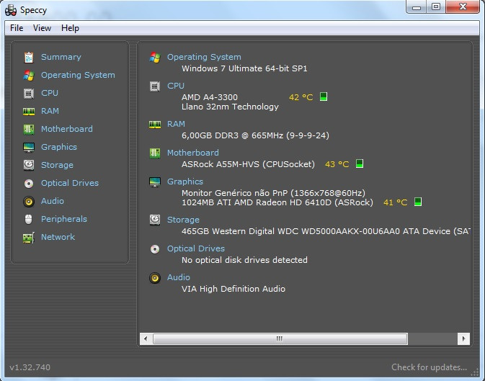Open the RAM section from sidebar

[x=50, y=111]
